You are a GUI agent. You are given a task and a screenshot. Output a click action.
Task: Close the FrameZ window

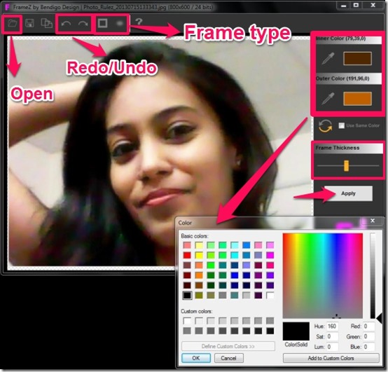[373, 6]
